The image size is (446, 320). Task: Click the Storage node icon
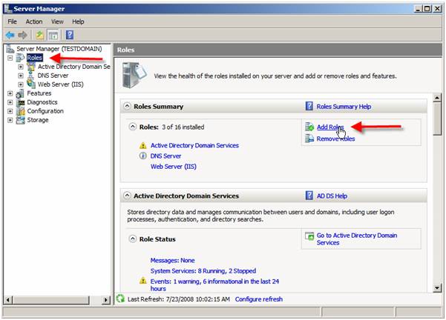pos(21,120)
